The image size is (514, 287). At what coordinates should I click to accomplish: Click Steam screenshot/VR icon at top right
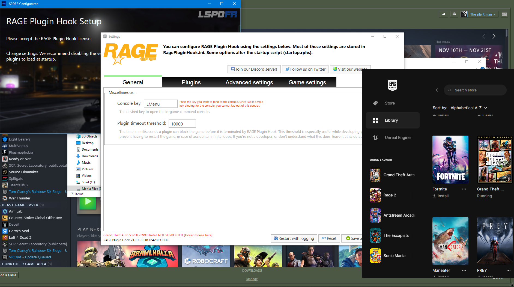coord(504,14)
